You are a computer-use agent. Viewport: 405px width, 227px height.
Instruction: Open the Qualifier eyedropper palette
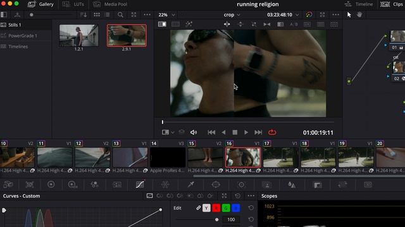pyautogui.click(x=191, y=184)
